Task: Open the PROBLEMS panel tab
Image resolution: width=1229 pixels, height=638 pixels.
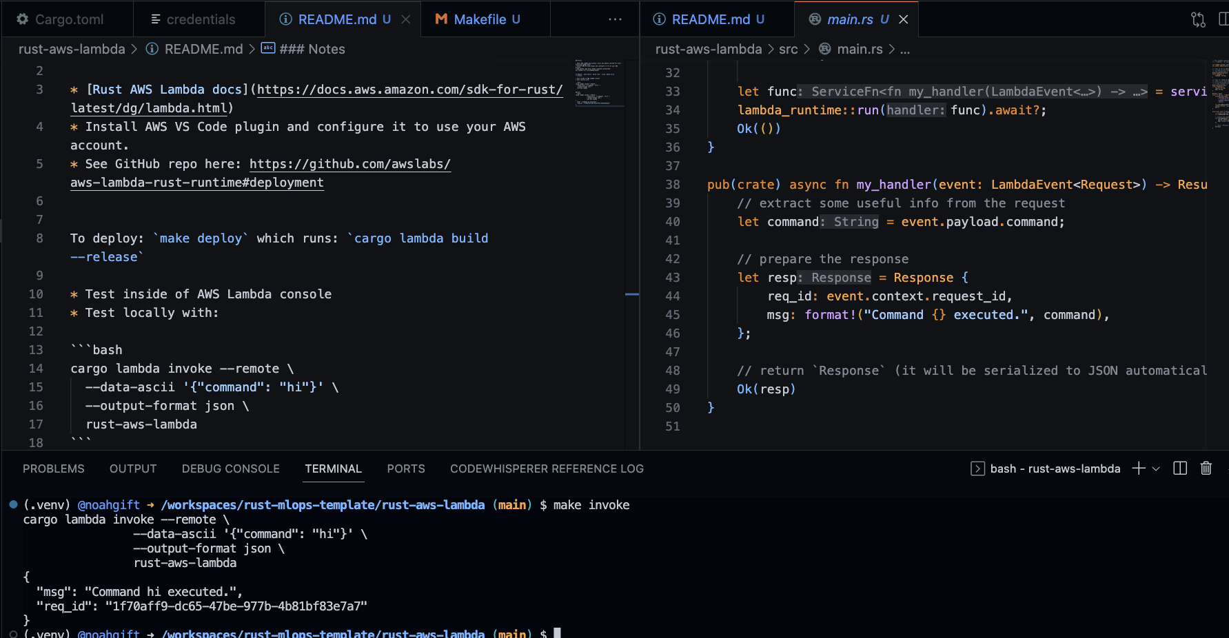Action: pyautogui.click(x=54, y=469)
